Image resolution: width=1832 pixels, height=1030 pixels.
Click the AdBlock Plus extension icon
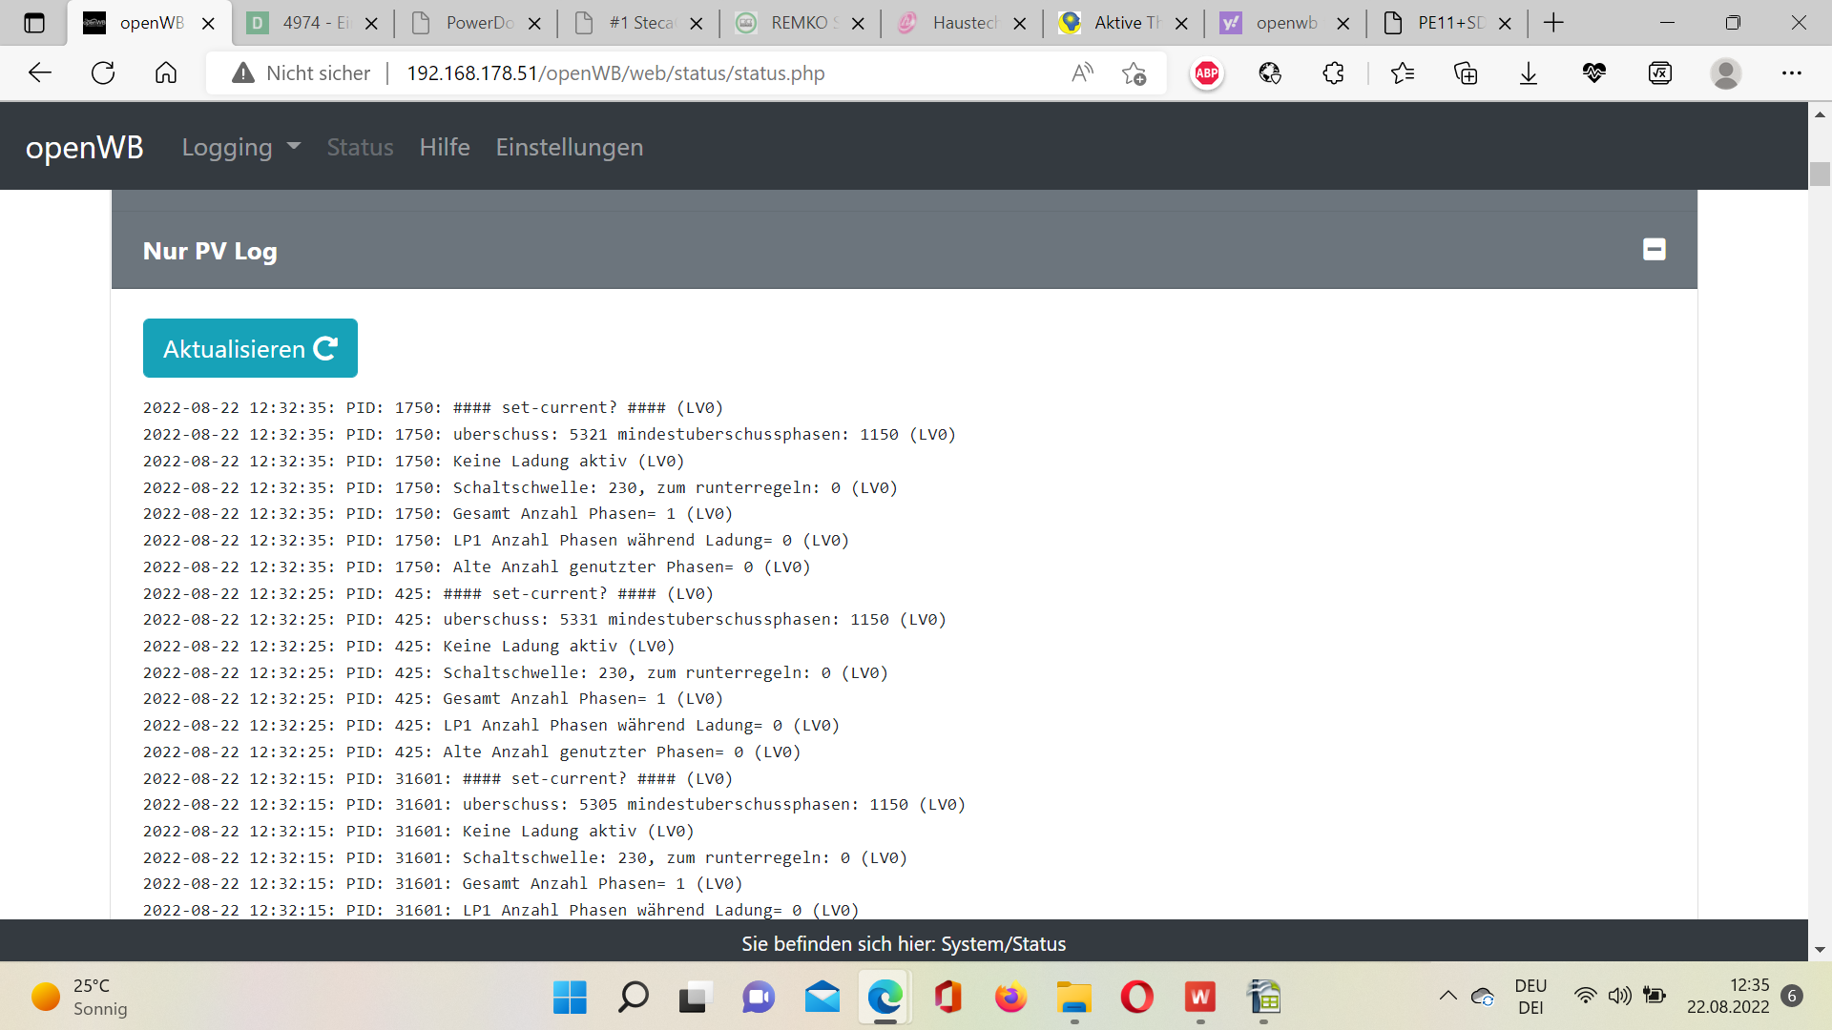point(1206,73)
